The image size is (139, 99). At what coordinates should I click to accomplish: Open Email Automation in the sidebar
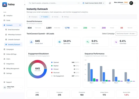[x=13, y=30]
